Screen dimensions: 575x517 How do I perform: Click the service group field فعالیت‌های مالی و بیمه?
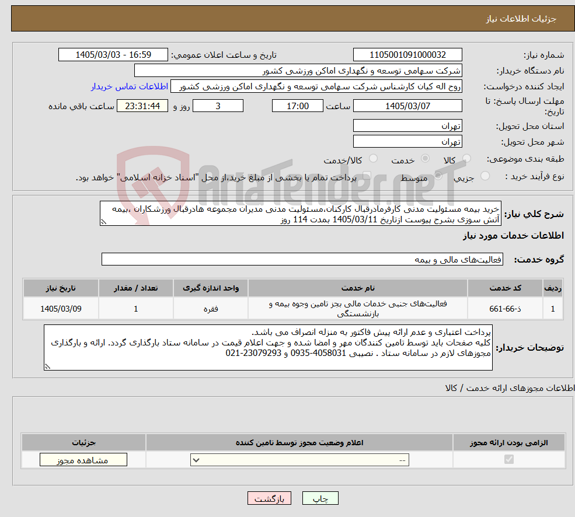tap(302, 259)
